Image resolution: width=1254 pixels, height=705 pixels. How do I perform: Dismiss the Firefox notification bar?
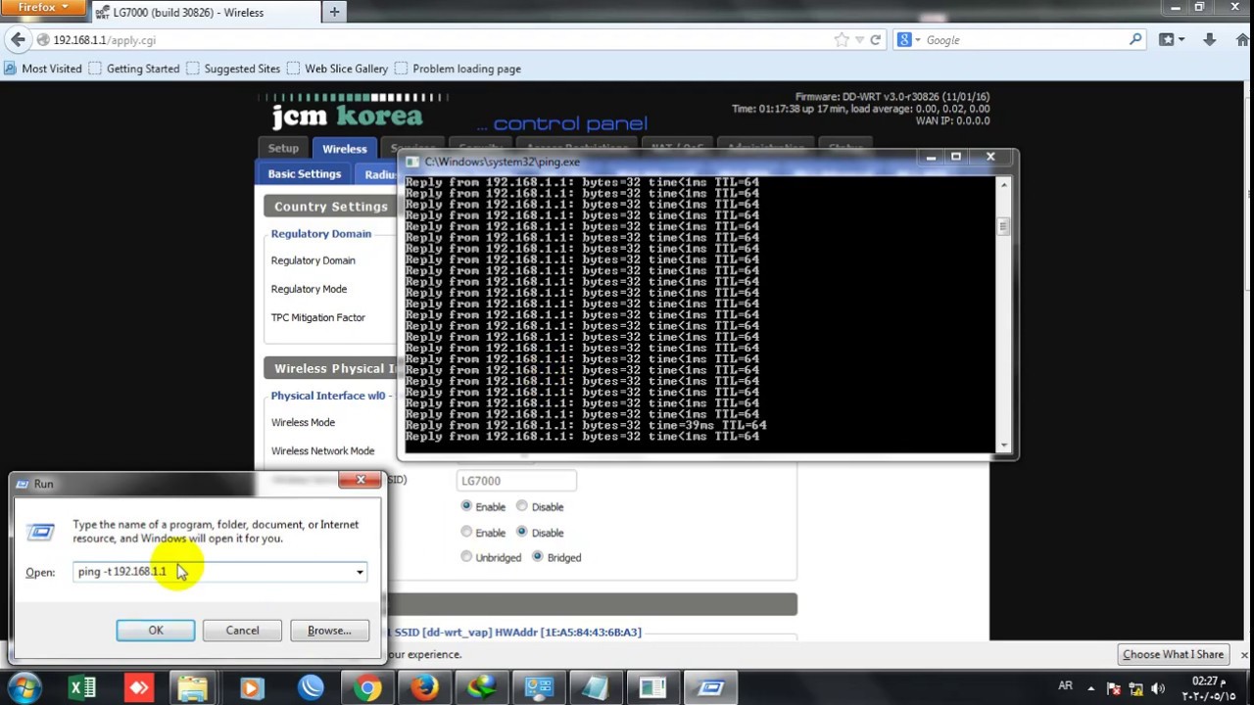1244,654
